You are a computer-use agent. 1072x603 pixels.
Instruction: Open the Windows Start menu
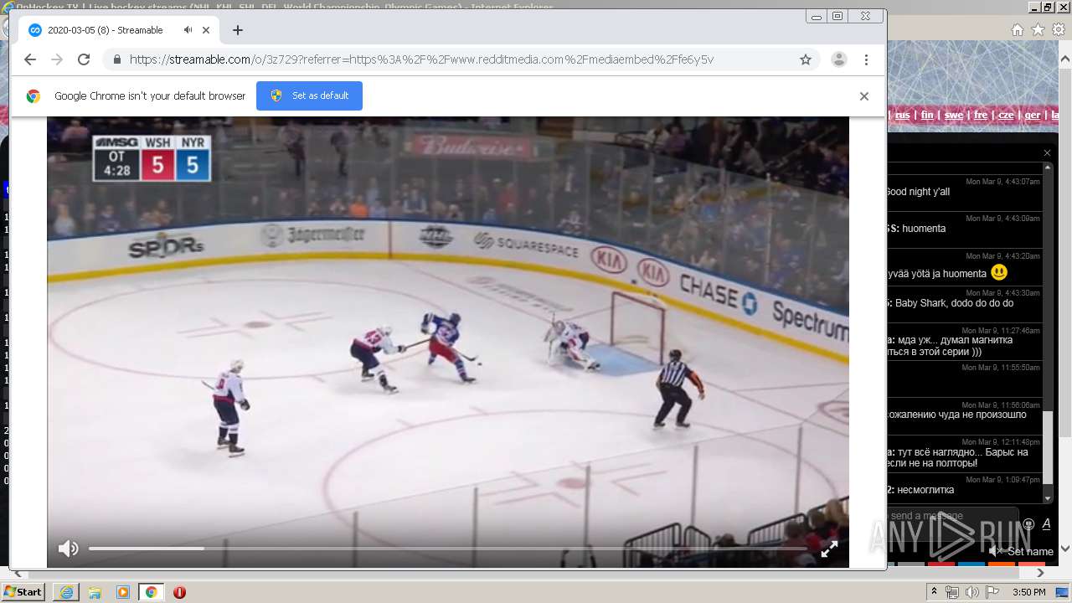tap(23, 592)
